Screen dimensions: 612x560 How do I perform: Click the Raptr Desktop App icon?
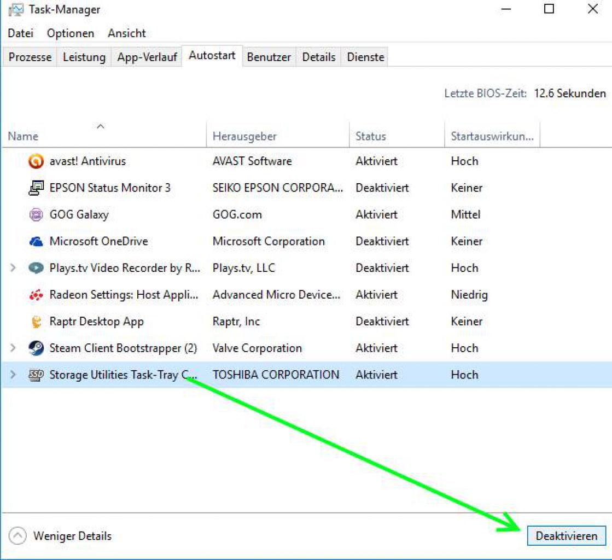point(36,322)
